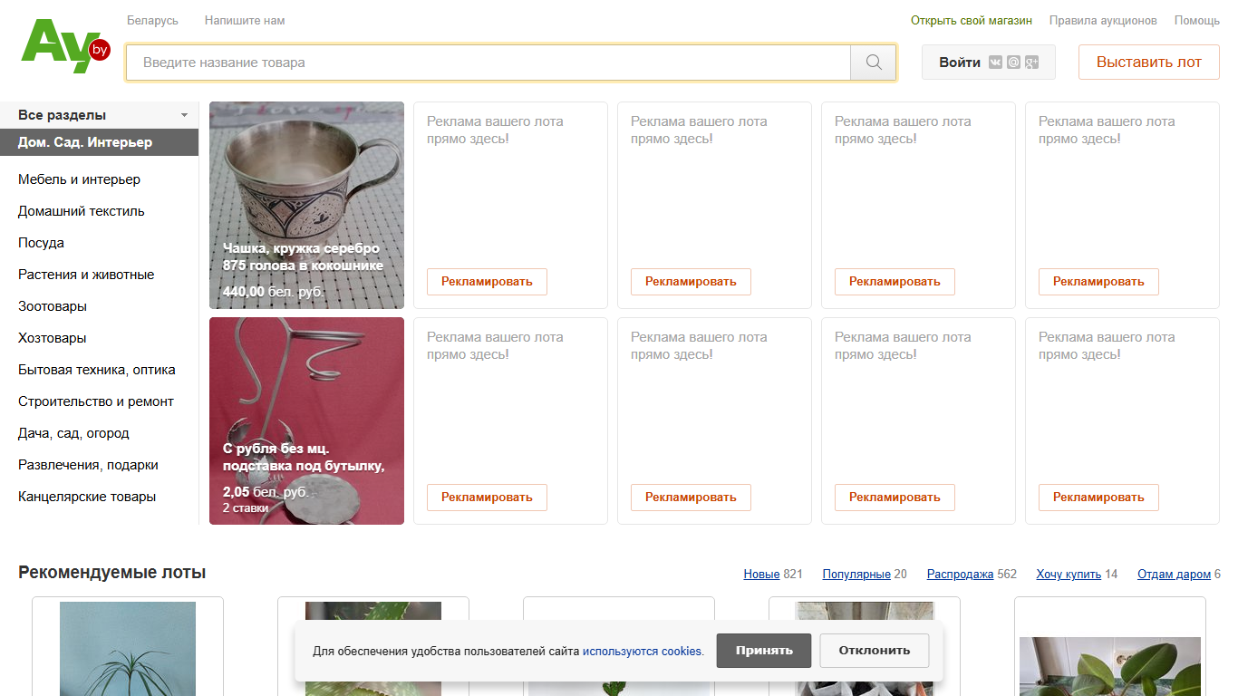This screenshot has width=1238, height=696.
Task: Open Правила аукционов link
Action: (x=1103, y=20)
